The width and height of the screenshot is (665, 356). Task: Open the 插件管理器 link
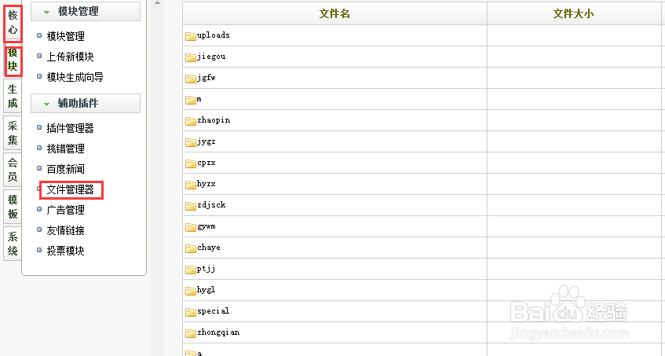pyautogui.click(x=70, y=128)
